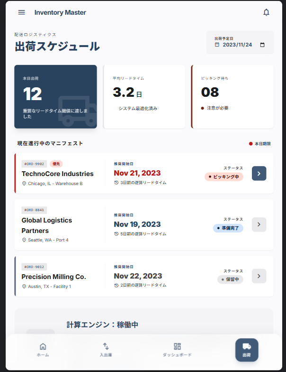This screenshot has height=372, width=286.
Task: Open notifications bell
Action: click(x=266, y=12)
